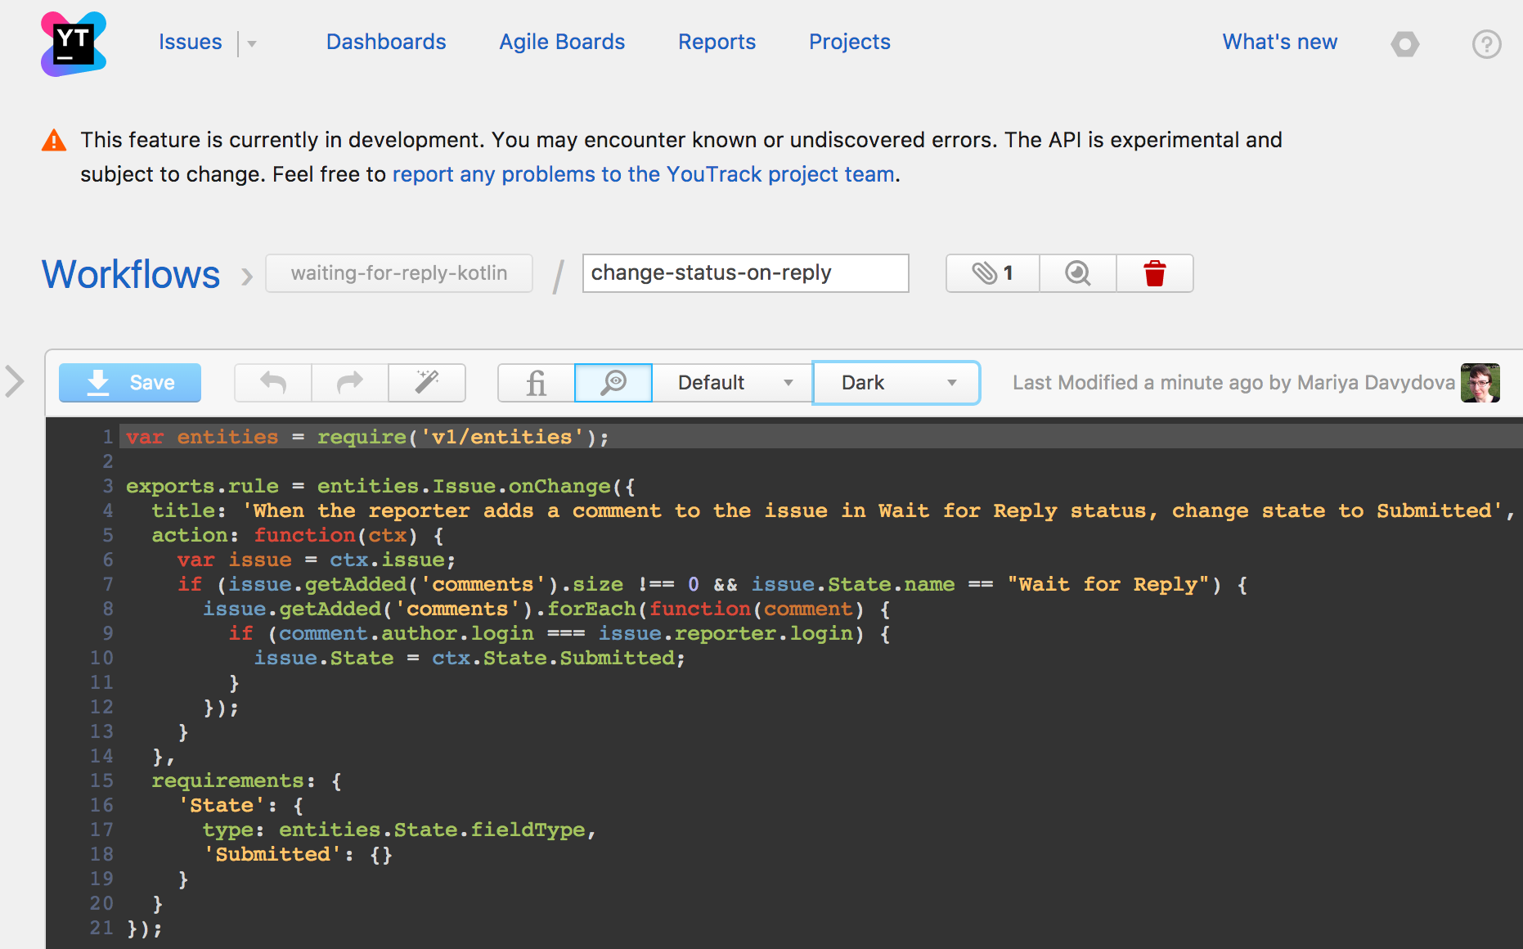The height and width of the screenshot is (949, 1523).
Task: Undo the last editor change
Action: (273, 383)
